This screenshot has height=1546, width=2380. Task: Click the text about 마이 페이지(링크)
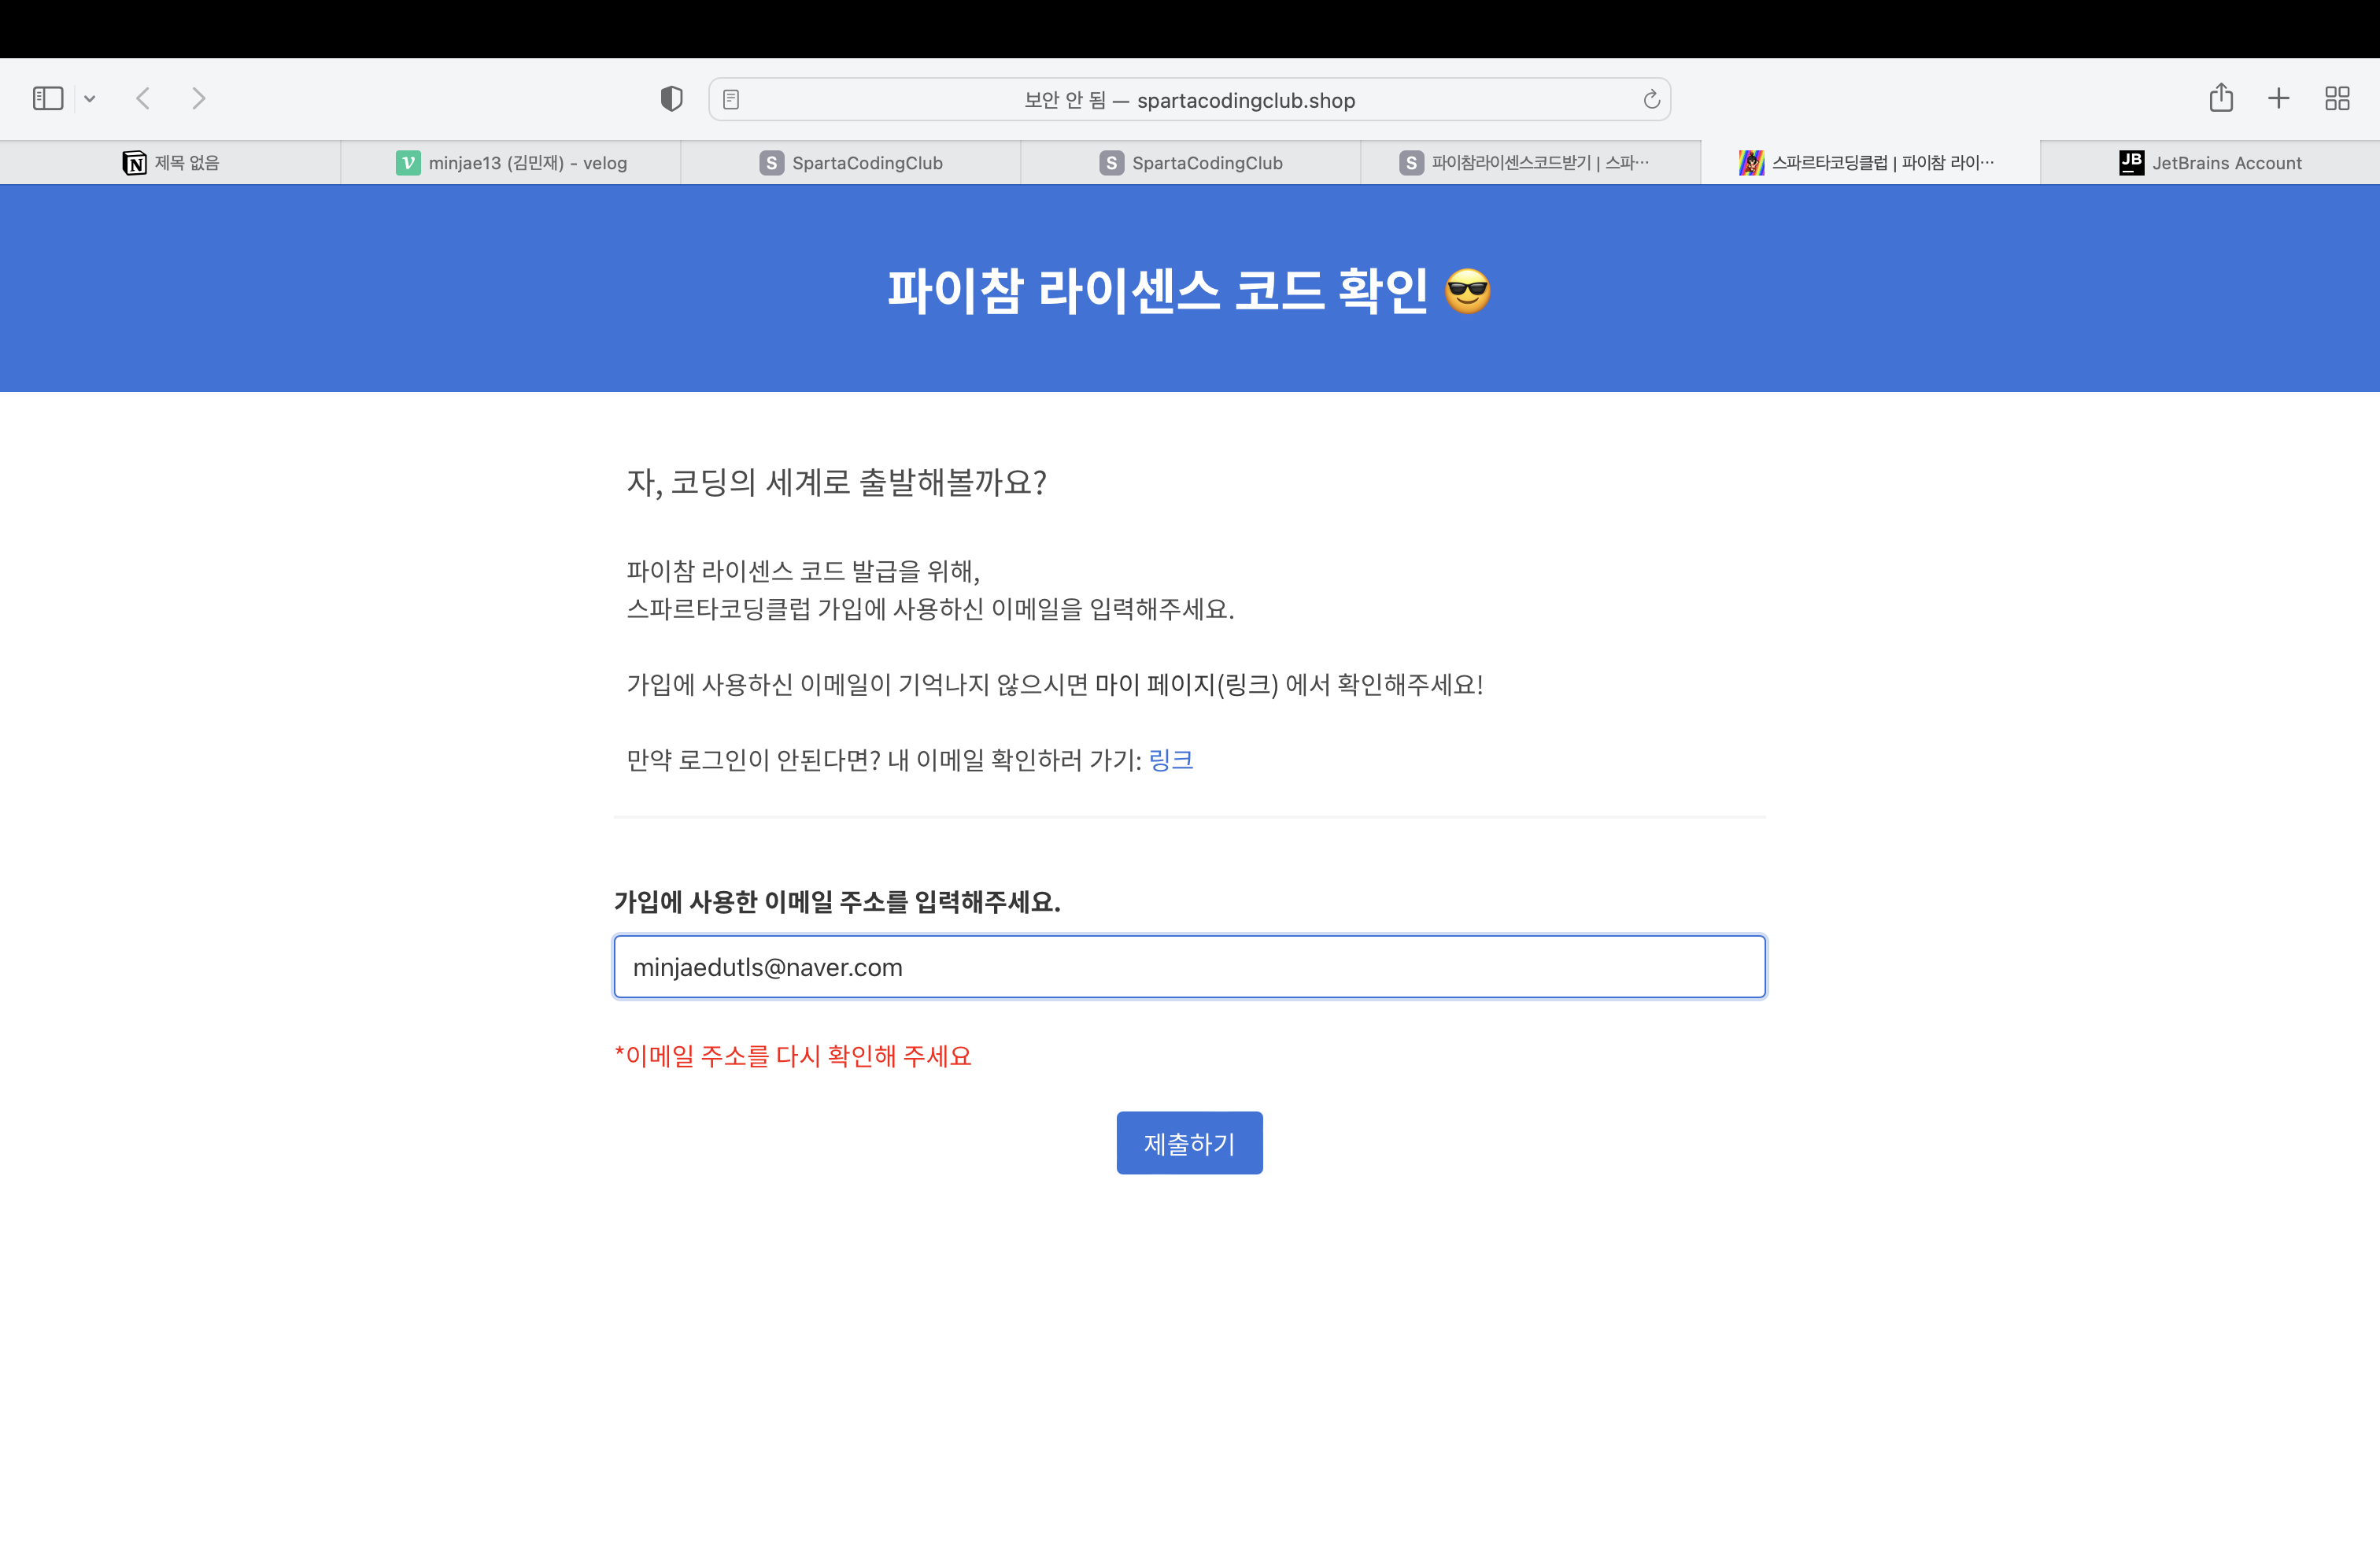(1055, 685)
